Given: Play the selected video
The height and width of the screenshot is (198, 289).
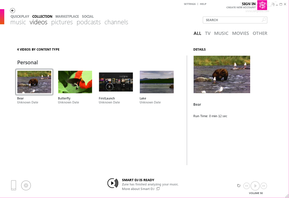Looking at the screenshot, I should point(255,186).
